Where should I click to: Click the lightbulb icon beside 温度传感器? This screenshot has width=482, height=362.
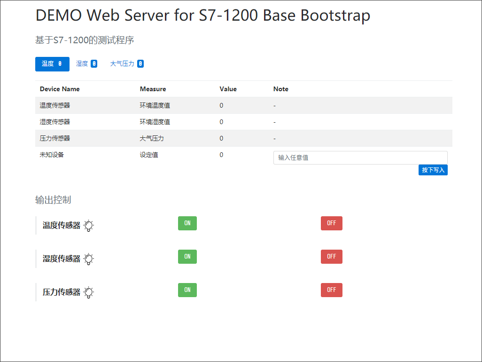click(88, 226)
